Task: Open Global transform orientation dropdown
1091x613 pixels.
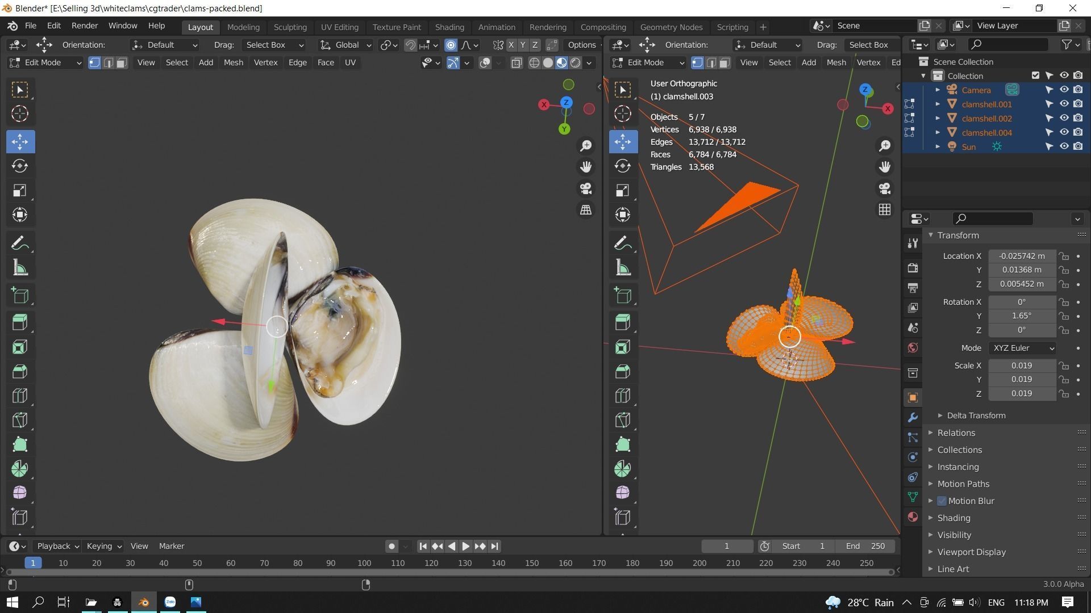Action: point(345,45)
